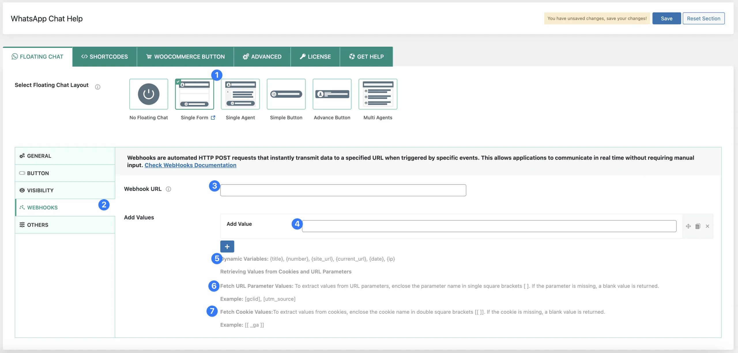Image resolution: width=738 pixels, height=353 pixels.
Task: Click info icon beside Select Floating Chat Layout
Action: [98, 87]
